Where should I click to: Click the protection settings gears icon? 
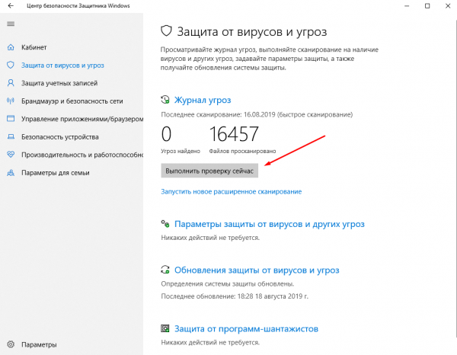[x=165, y=223]
